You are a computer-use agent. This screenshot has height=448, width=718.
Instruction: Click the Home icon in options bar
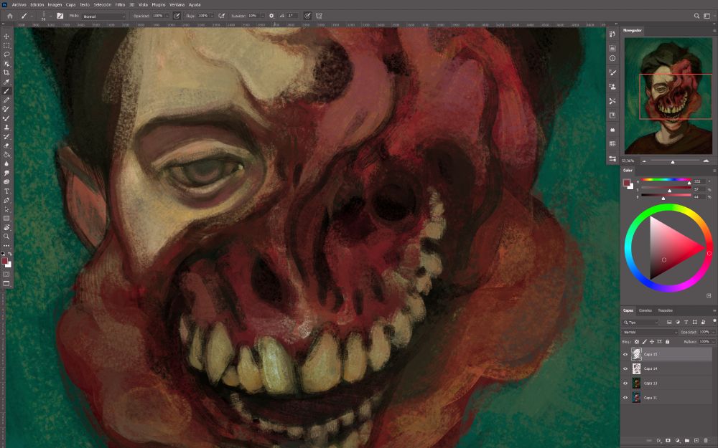9,16
